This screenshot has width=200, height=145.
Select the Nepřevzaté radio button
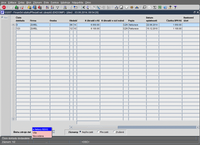click(80, 132)
